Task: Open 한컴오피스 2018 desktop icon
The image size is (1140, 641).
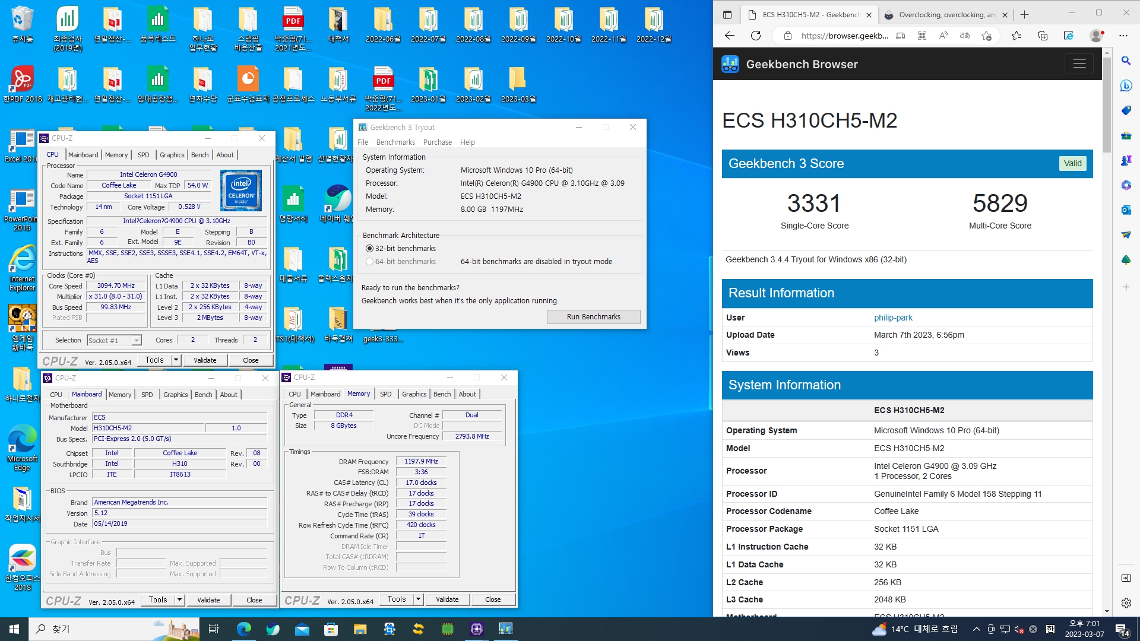Action: 22,567
